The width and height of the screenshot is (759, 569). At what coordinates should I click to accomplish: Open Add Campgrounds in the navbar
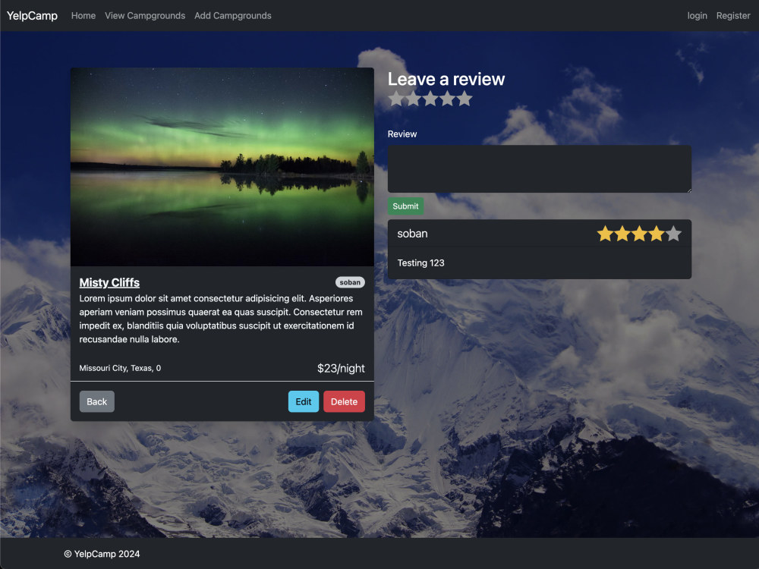pyautogui.click(x=233, y=15)
